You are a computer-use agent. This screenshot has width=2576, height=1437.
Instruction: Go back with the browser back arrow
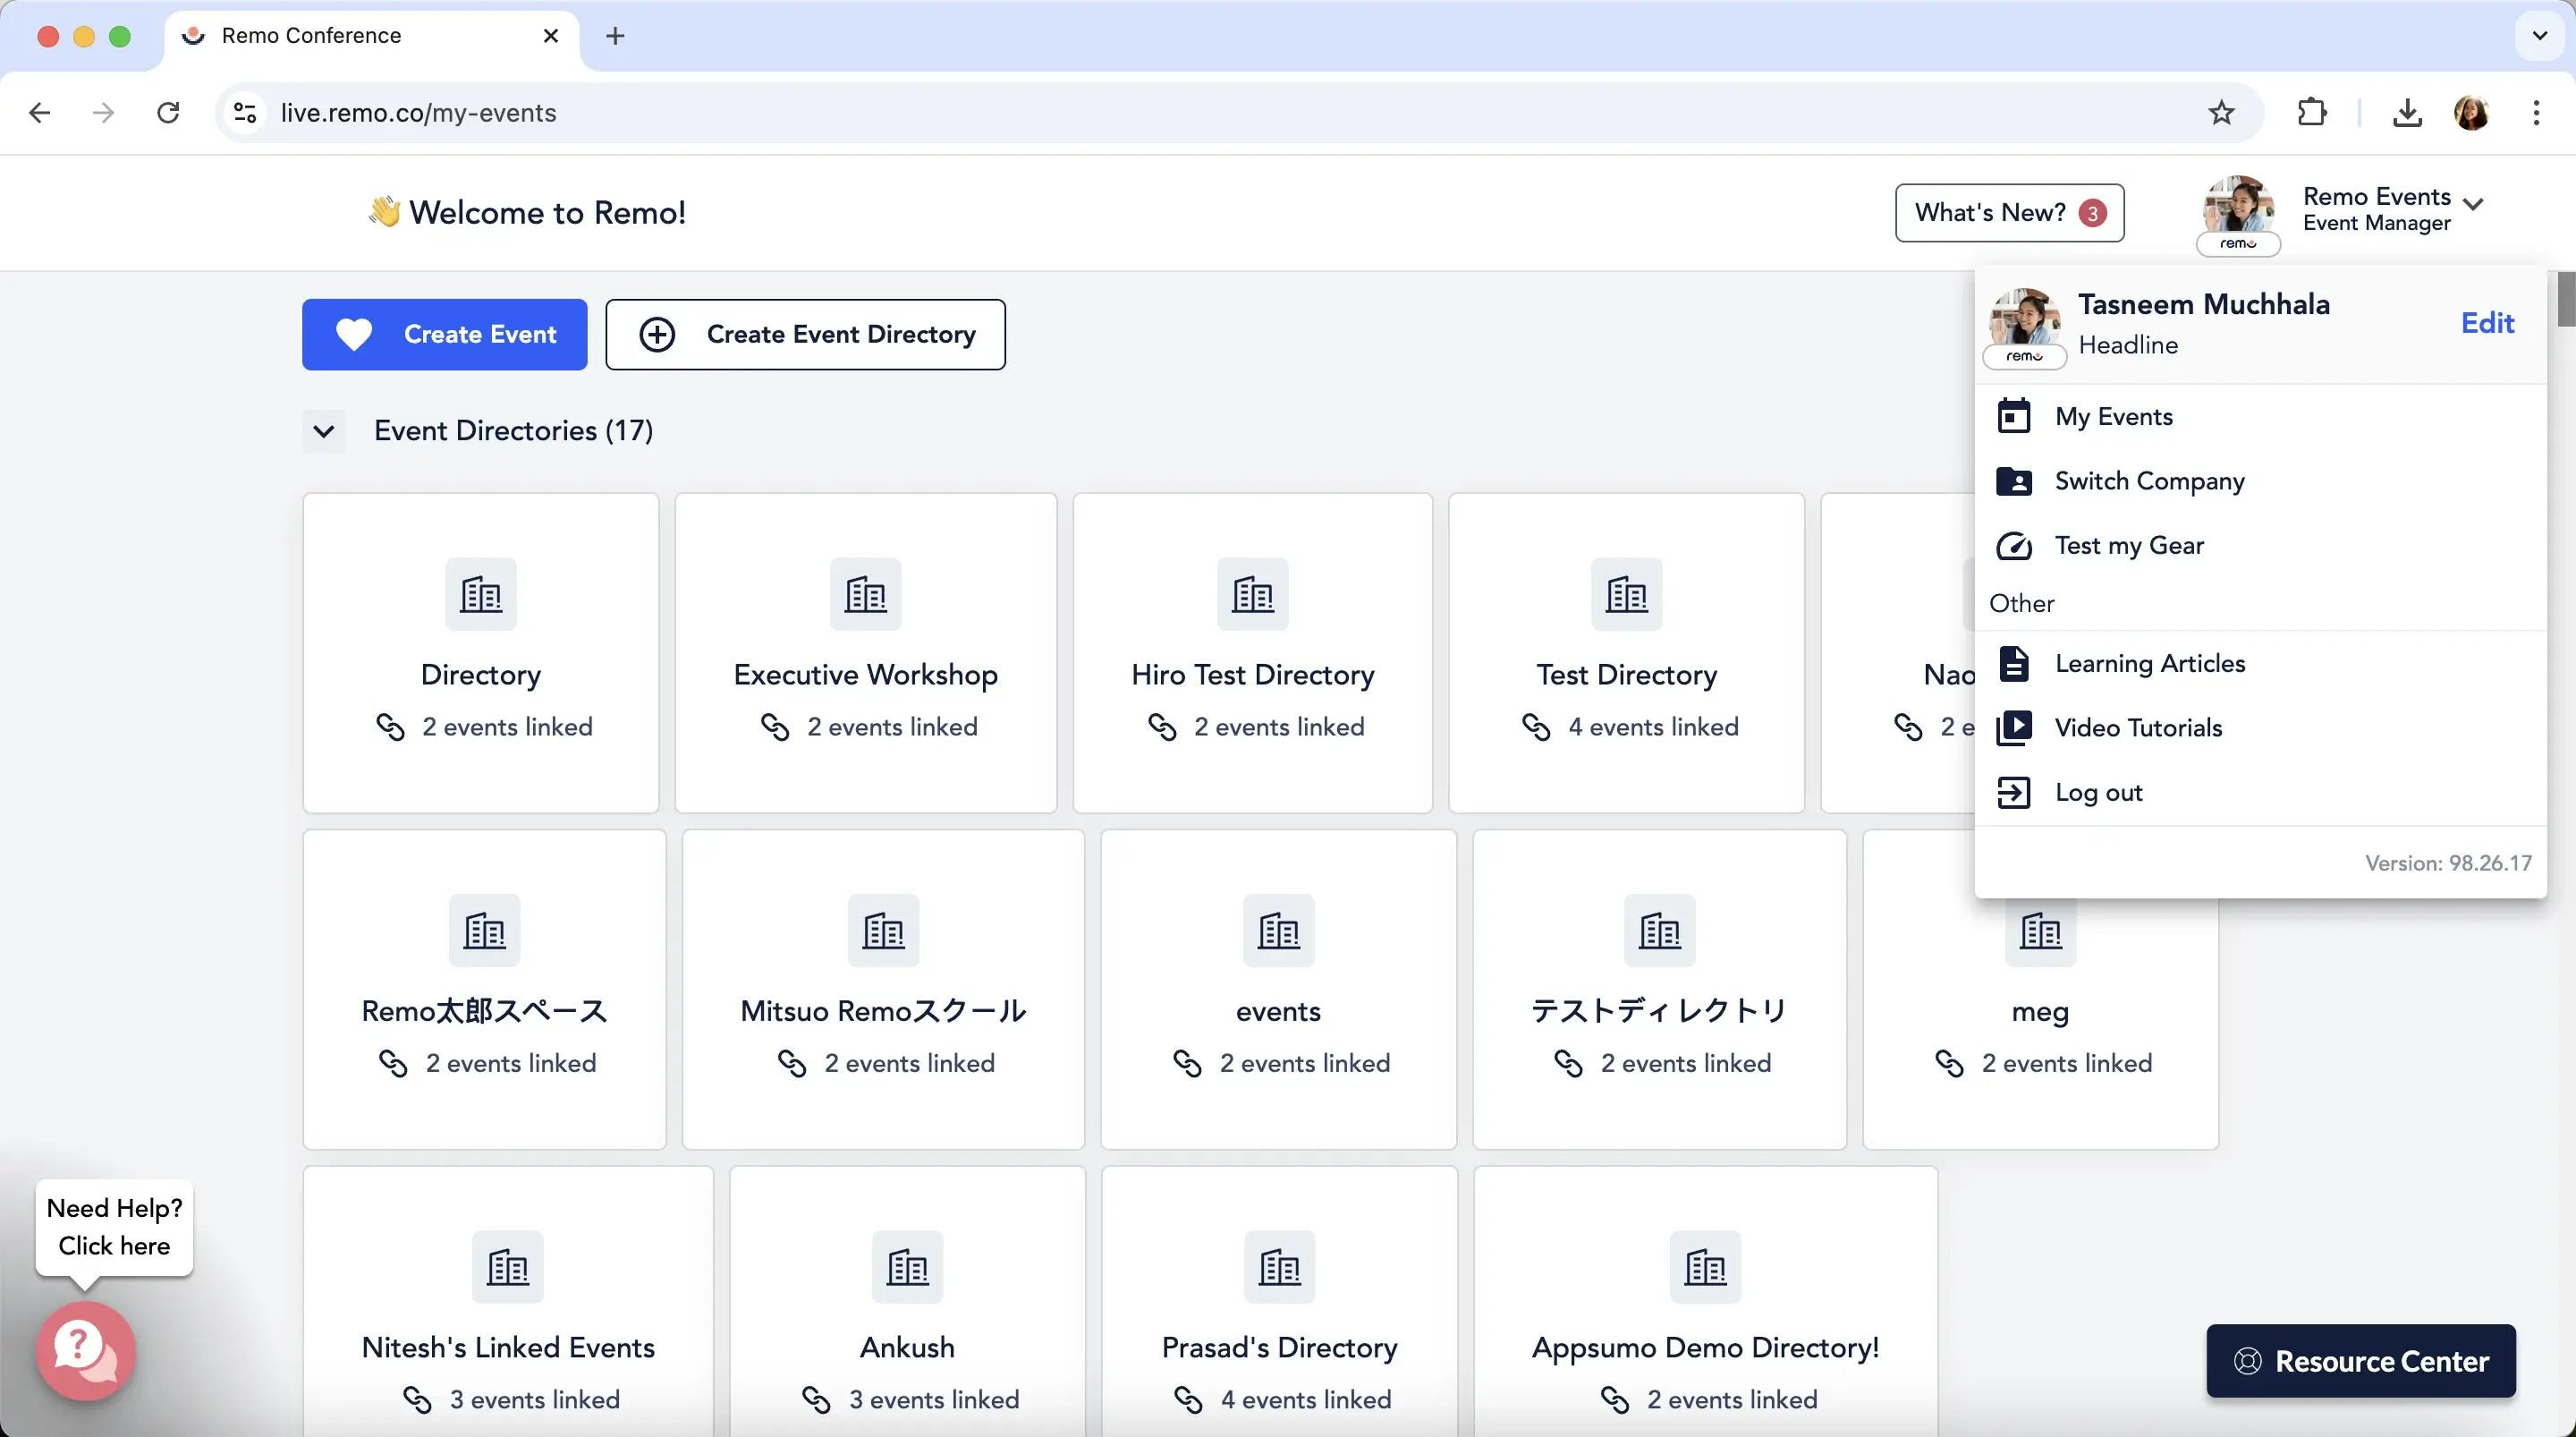39,113
